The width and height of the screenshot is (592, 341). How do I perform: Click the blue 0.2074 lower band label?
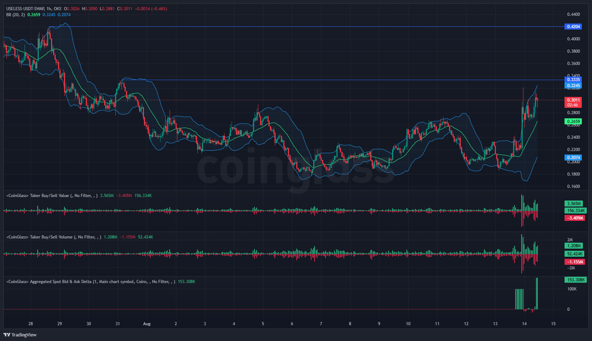[573, 158]
